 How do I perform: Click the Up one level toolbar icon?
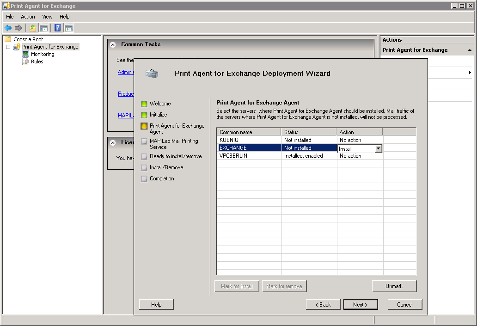coord(32,28)
